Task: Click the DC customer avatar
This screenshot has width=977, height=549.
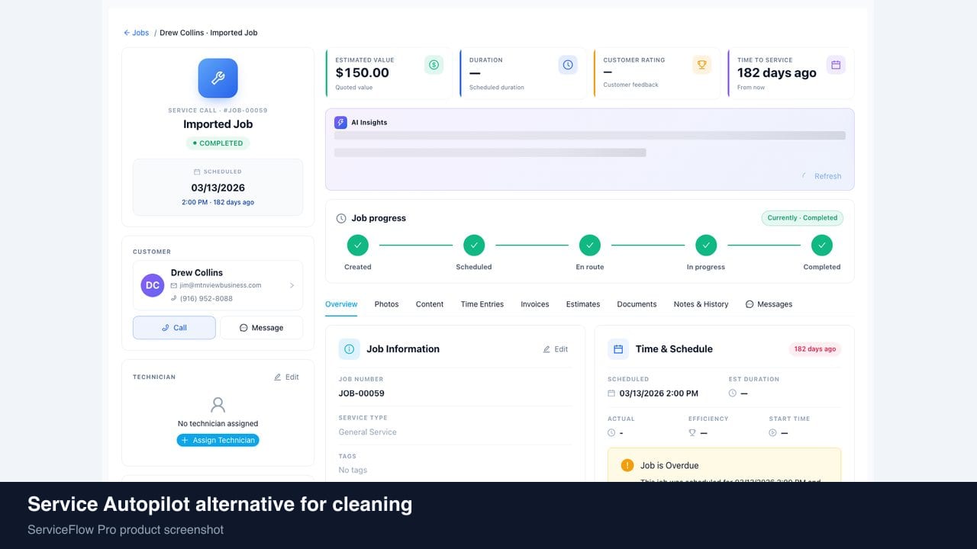Action: (153, 285)
